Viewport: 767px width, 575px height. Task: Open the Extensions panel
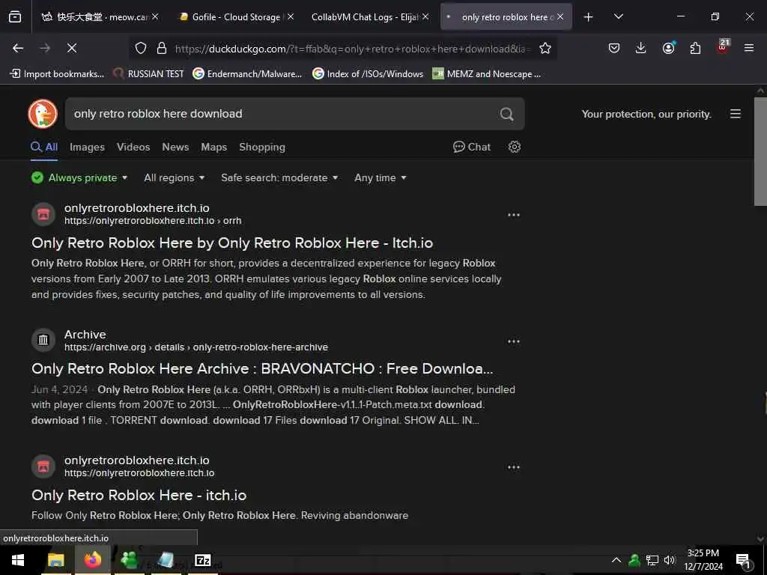695,48
